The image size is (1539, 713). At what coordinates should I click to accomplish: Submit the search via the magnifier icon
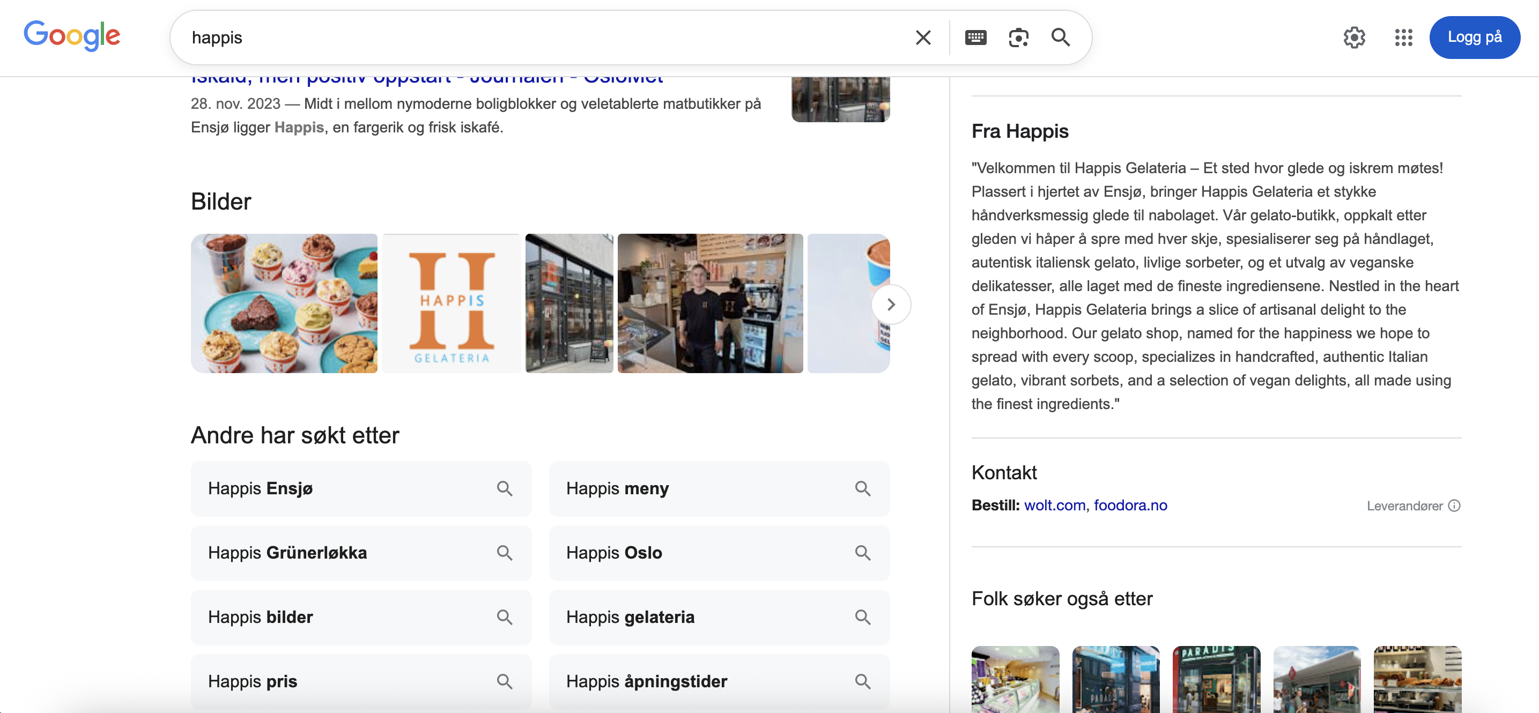click(x=1061, y=37)
